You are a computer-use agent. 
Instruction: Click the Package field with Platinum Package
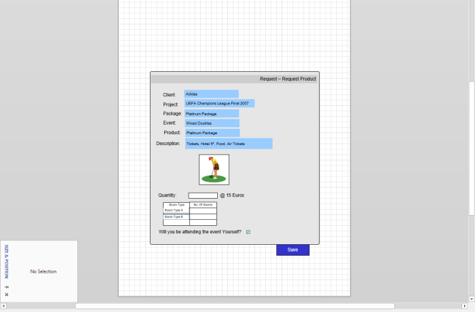(x=212, y=114)
